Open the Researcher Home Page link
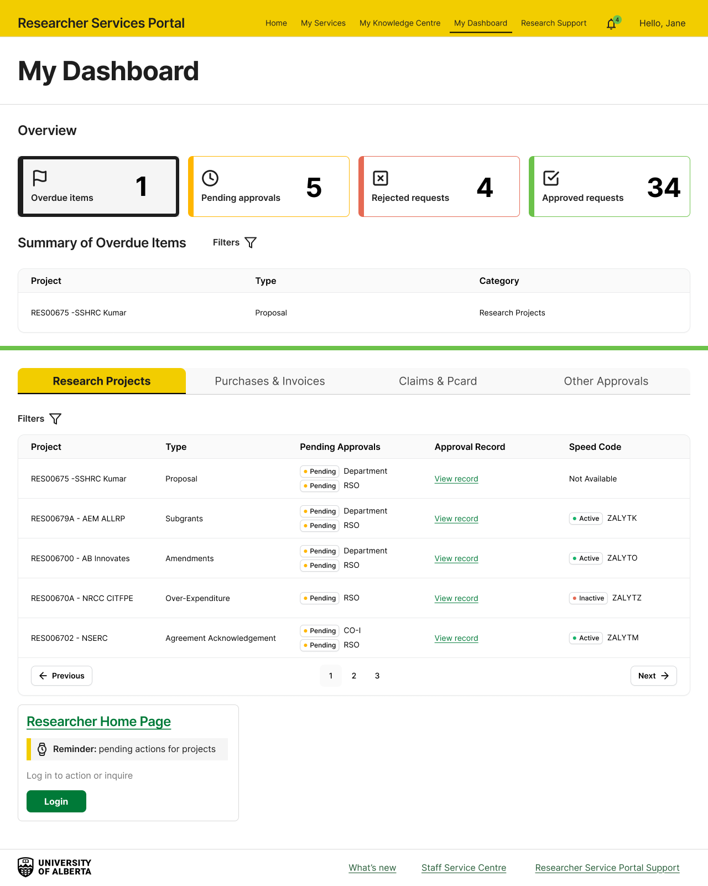This screenshot has width=708, height=886. pyautogui.click(x=98, y=722)
